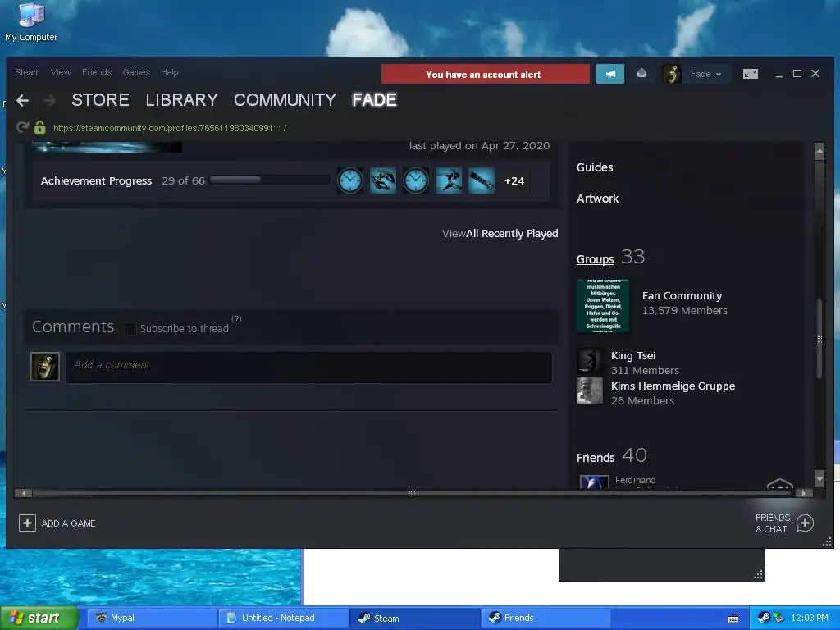The width and height of the screenshot is (840, 630).
Task: Click the horizontal scrollbar right arrow
Action: 804,493
